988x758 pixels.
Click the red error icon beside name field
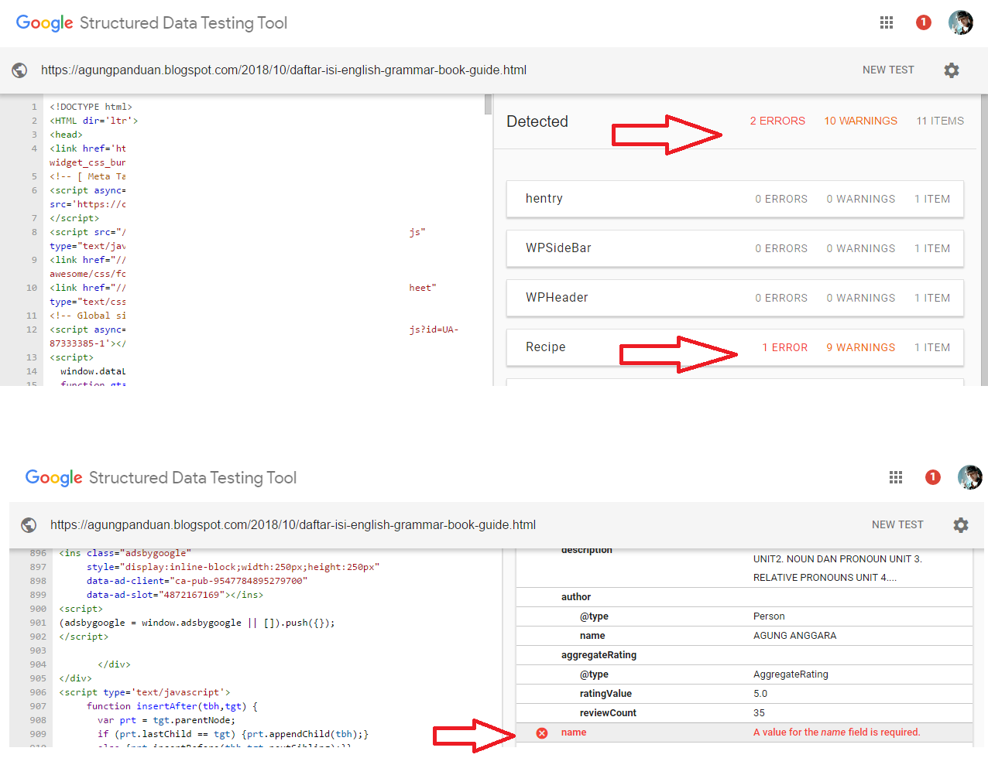541,732
